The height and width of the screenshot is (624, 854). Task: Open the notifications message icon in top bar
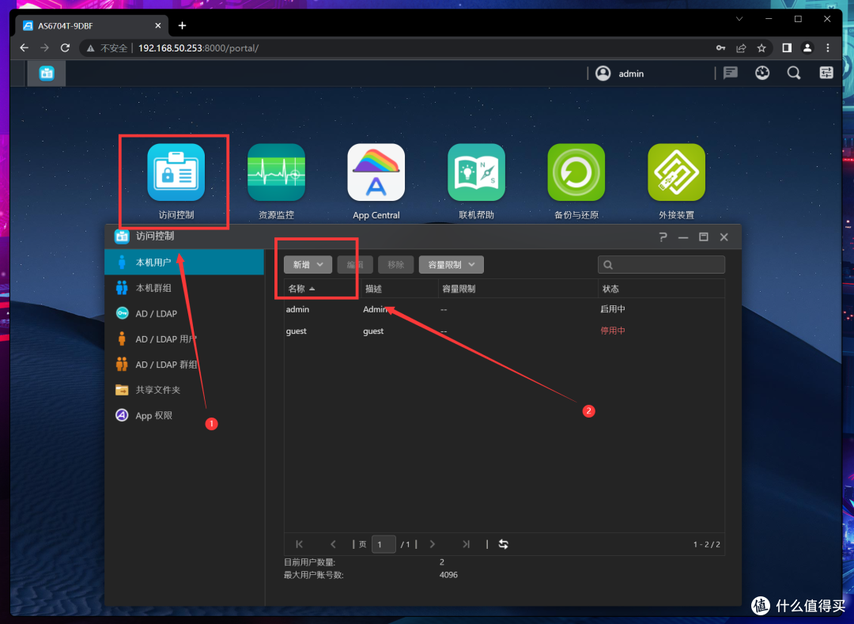pyautogui.click(x=730, y=74)
